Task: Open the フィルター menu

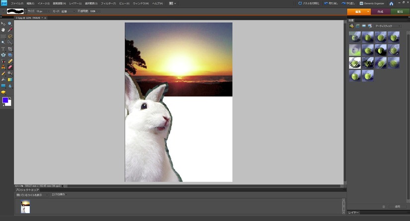Action: tap(108, 3)
